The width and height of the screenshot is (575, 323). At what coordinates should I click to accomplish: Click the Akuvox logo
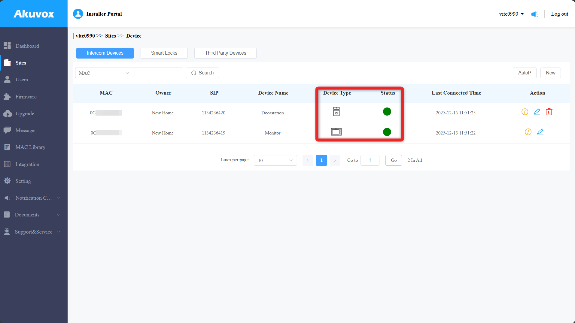point(34,14)
